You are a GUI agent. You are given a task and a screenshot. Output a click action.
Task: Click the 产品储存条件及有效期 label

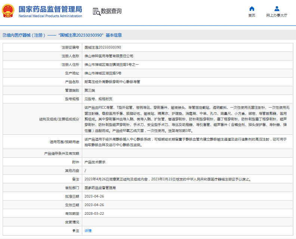tap(62, 153)
